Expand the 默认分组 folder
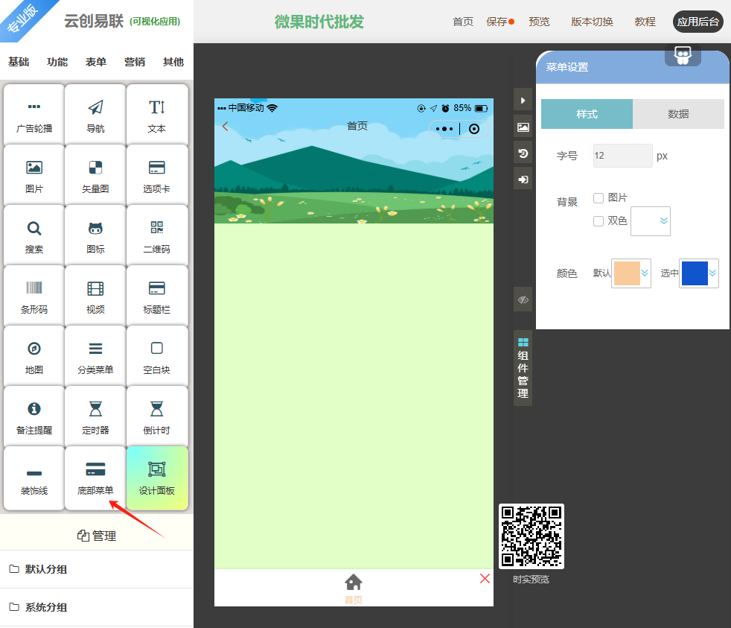731x628 pixels. (46, 570)
